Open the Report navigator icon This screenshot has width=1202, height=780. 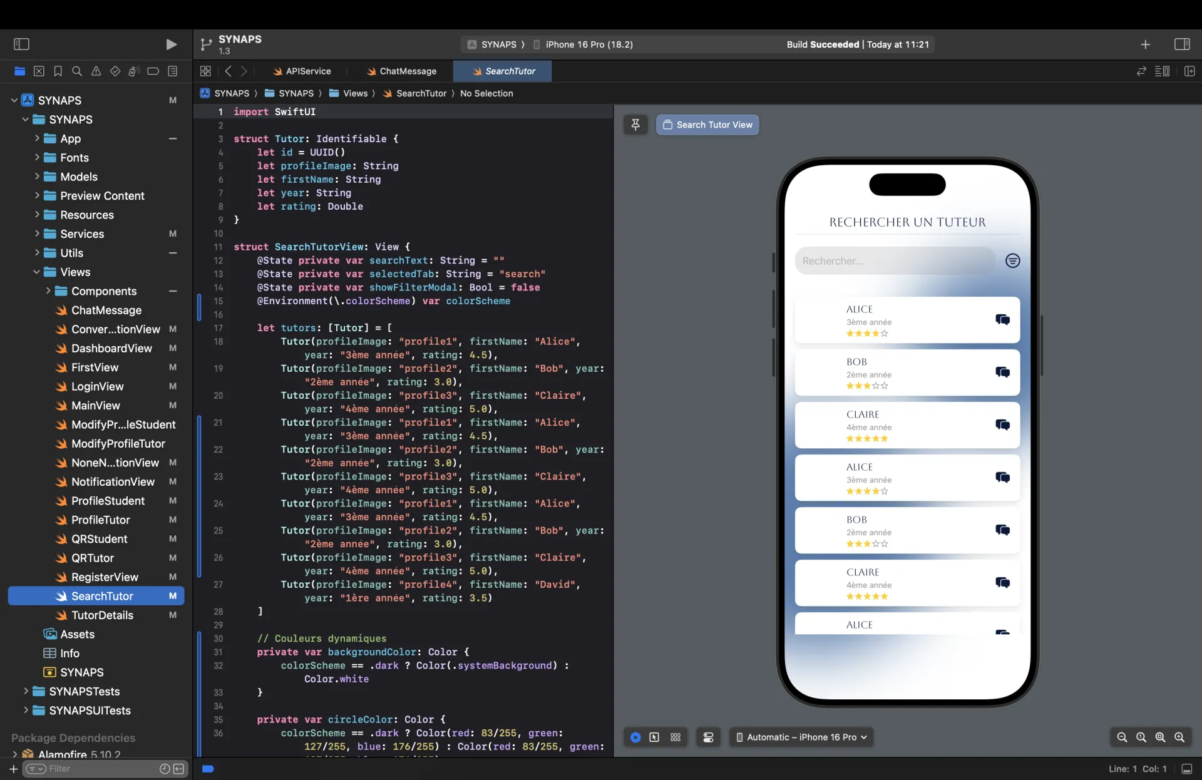click(173, 71)
